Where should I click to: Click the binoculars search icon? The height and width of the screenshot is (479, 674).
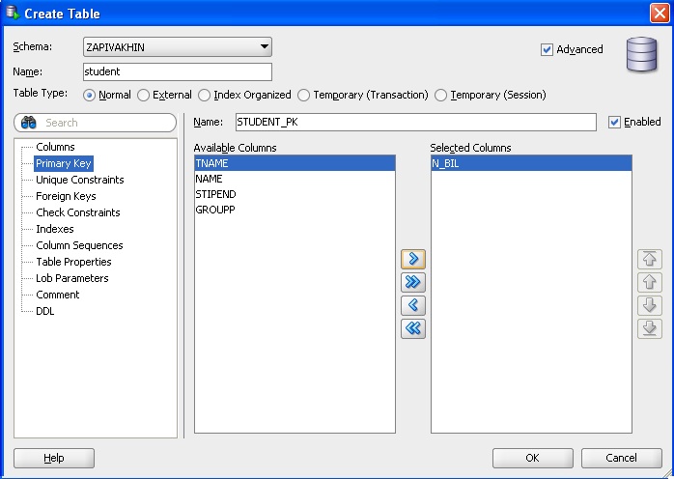29,123
